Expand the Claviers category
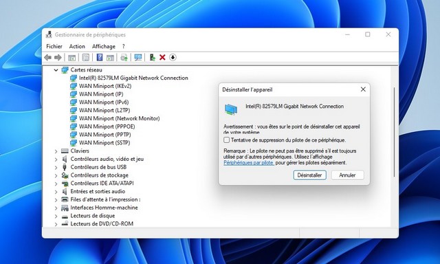Viewport: 440px width, 264px height. pyautogui.click(x=56, y=151)
